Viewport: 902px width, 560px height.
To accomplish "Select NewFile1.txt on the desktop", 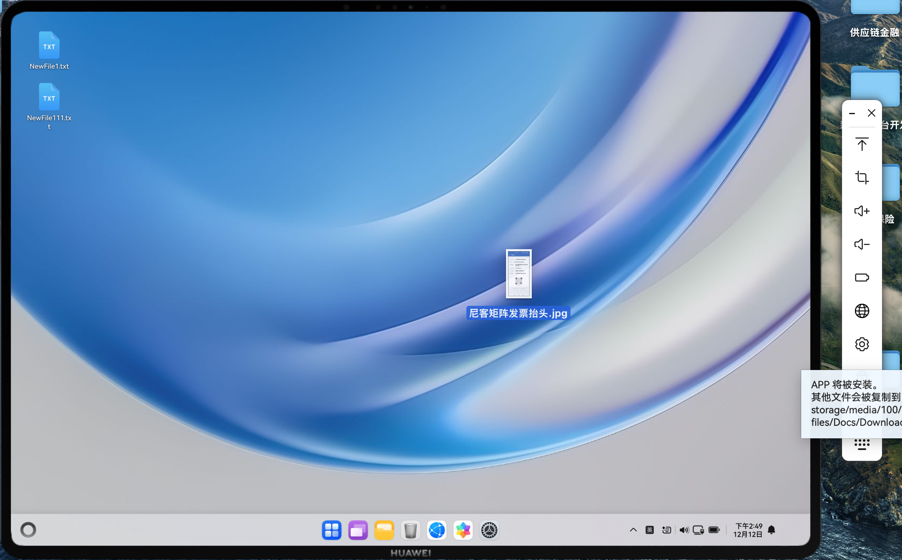I will coord(49,47).
